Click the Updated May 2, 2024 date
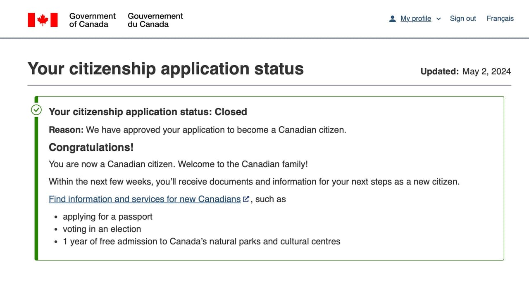 [x=466, y=71]
